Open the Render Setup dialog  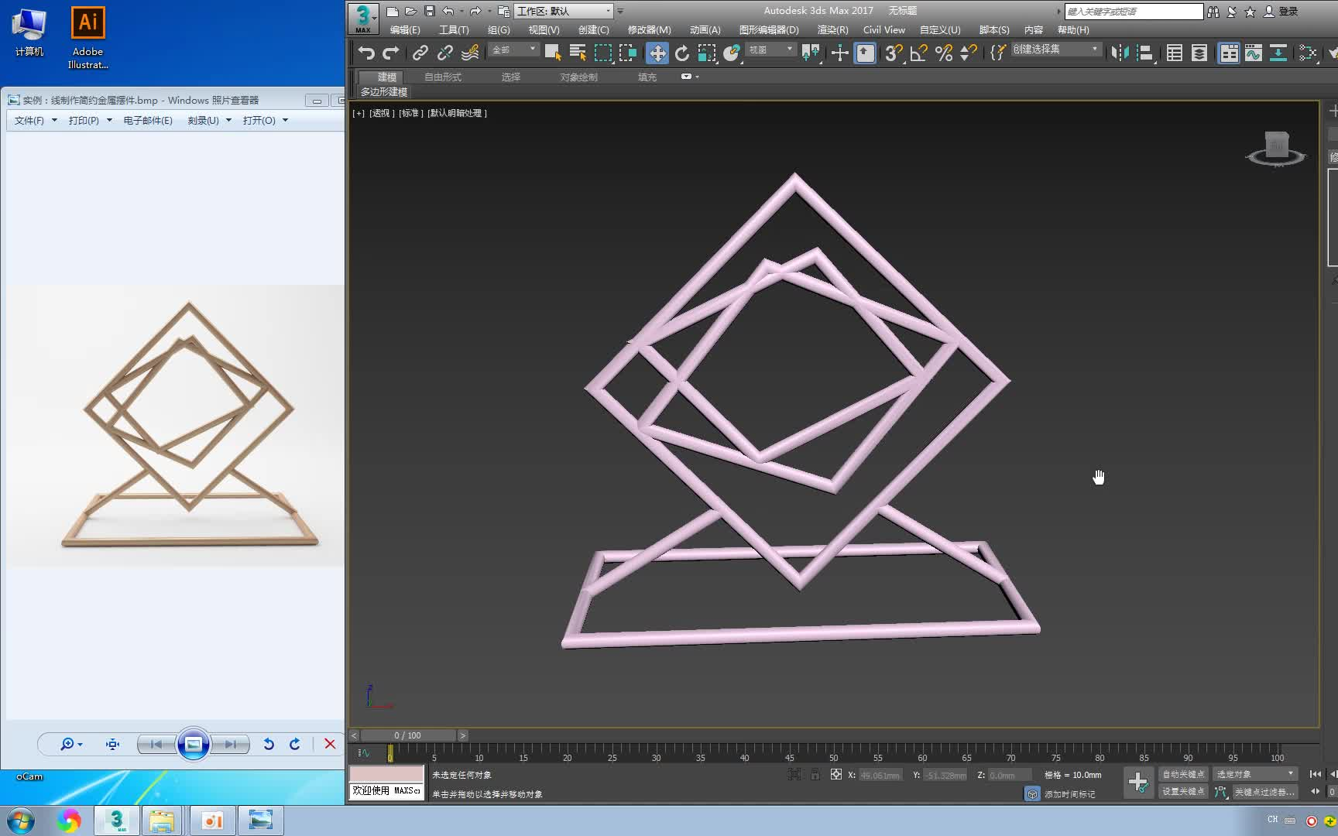(x=1333, y=53)
